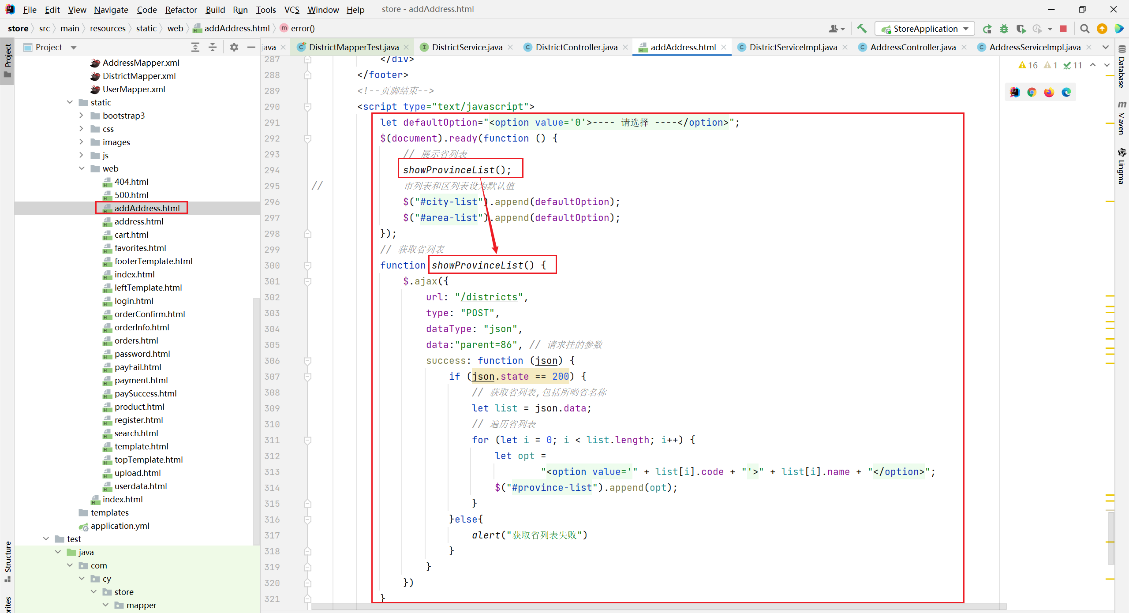Preview the page in the Chrome browser icon
Image resolution: width=1129 pixels, height=613 pixels.
click(1032, 92)
